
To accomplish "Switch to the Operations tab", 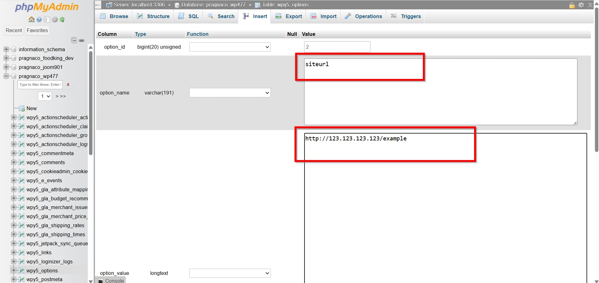I will pyautogui.click(x=364, y=16).
